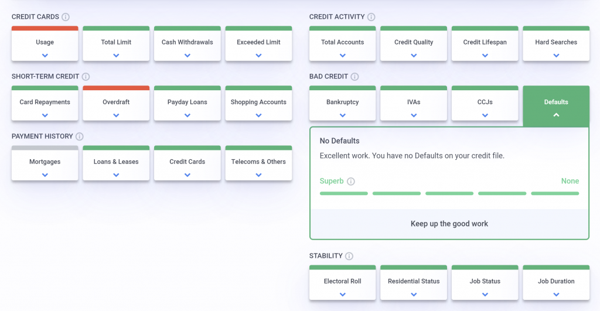Click info icon beside Credit Activity heading
This screenshot has width=600, height=311.
pos(371,17)
